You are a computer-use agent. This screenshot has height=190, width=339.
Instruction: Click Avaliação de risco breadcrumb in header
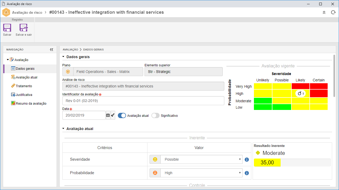(x=27, y=12)
